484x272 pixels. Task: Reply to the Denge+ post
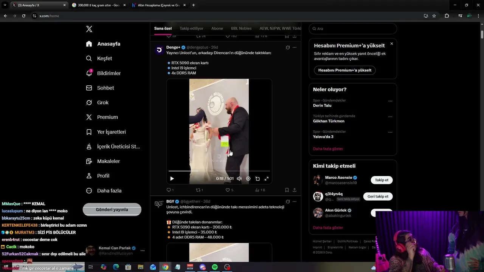[x=169, y=190]
